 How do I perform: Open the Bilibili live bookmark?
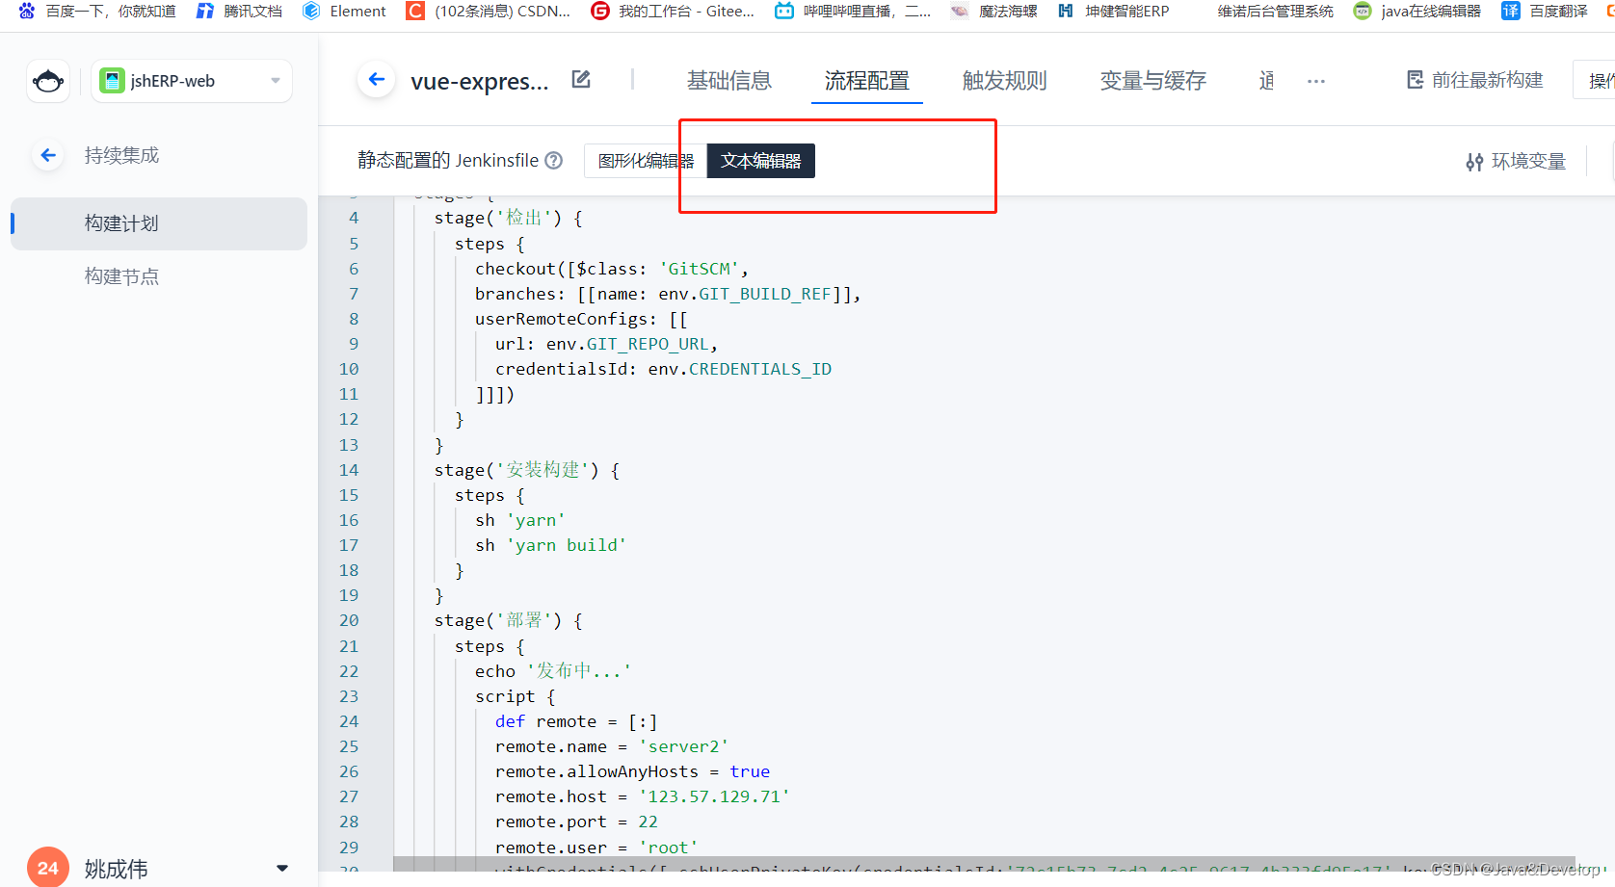pyautogui.click(x=854, y=11)
